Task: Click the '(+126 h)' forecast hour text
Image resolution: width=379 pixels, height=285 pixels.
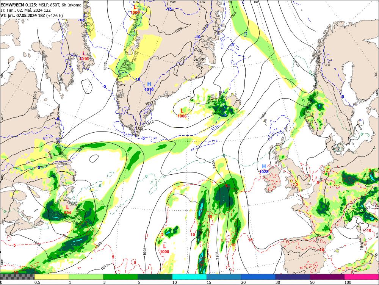Action: point(54,16)
